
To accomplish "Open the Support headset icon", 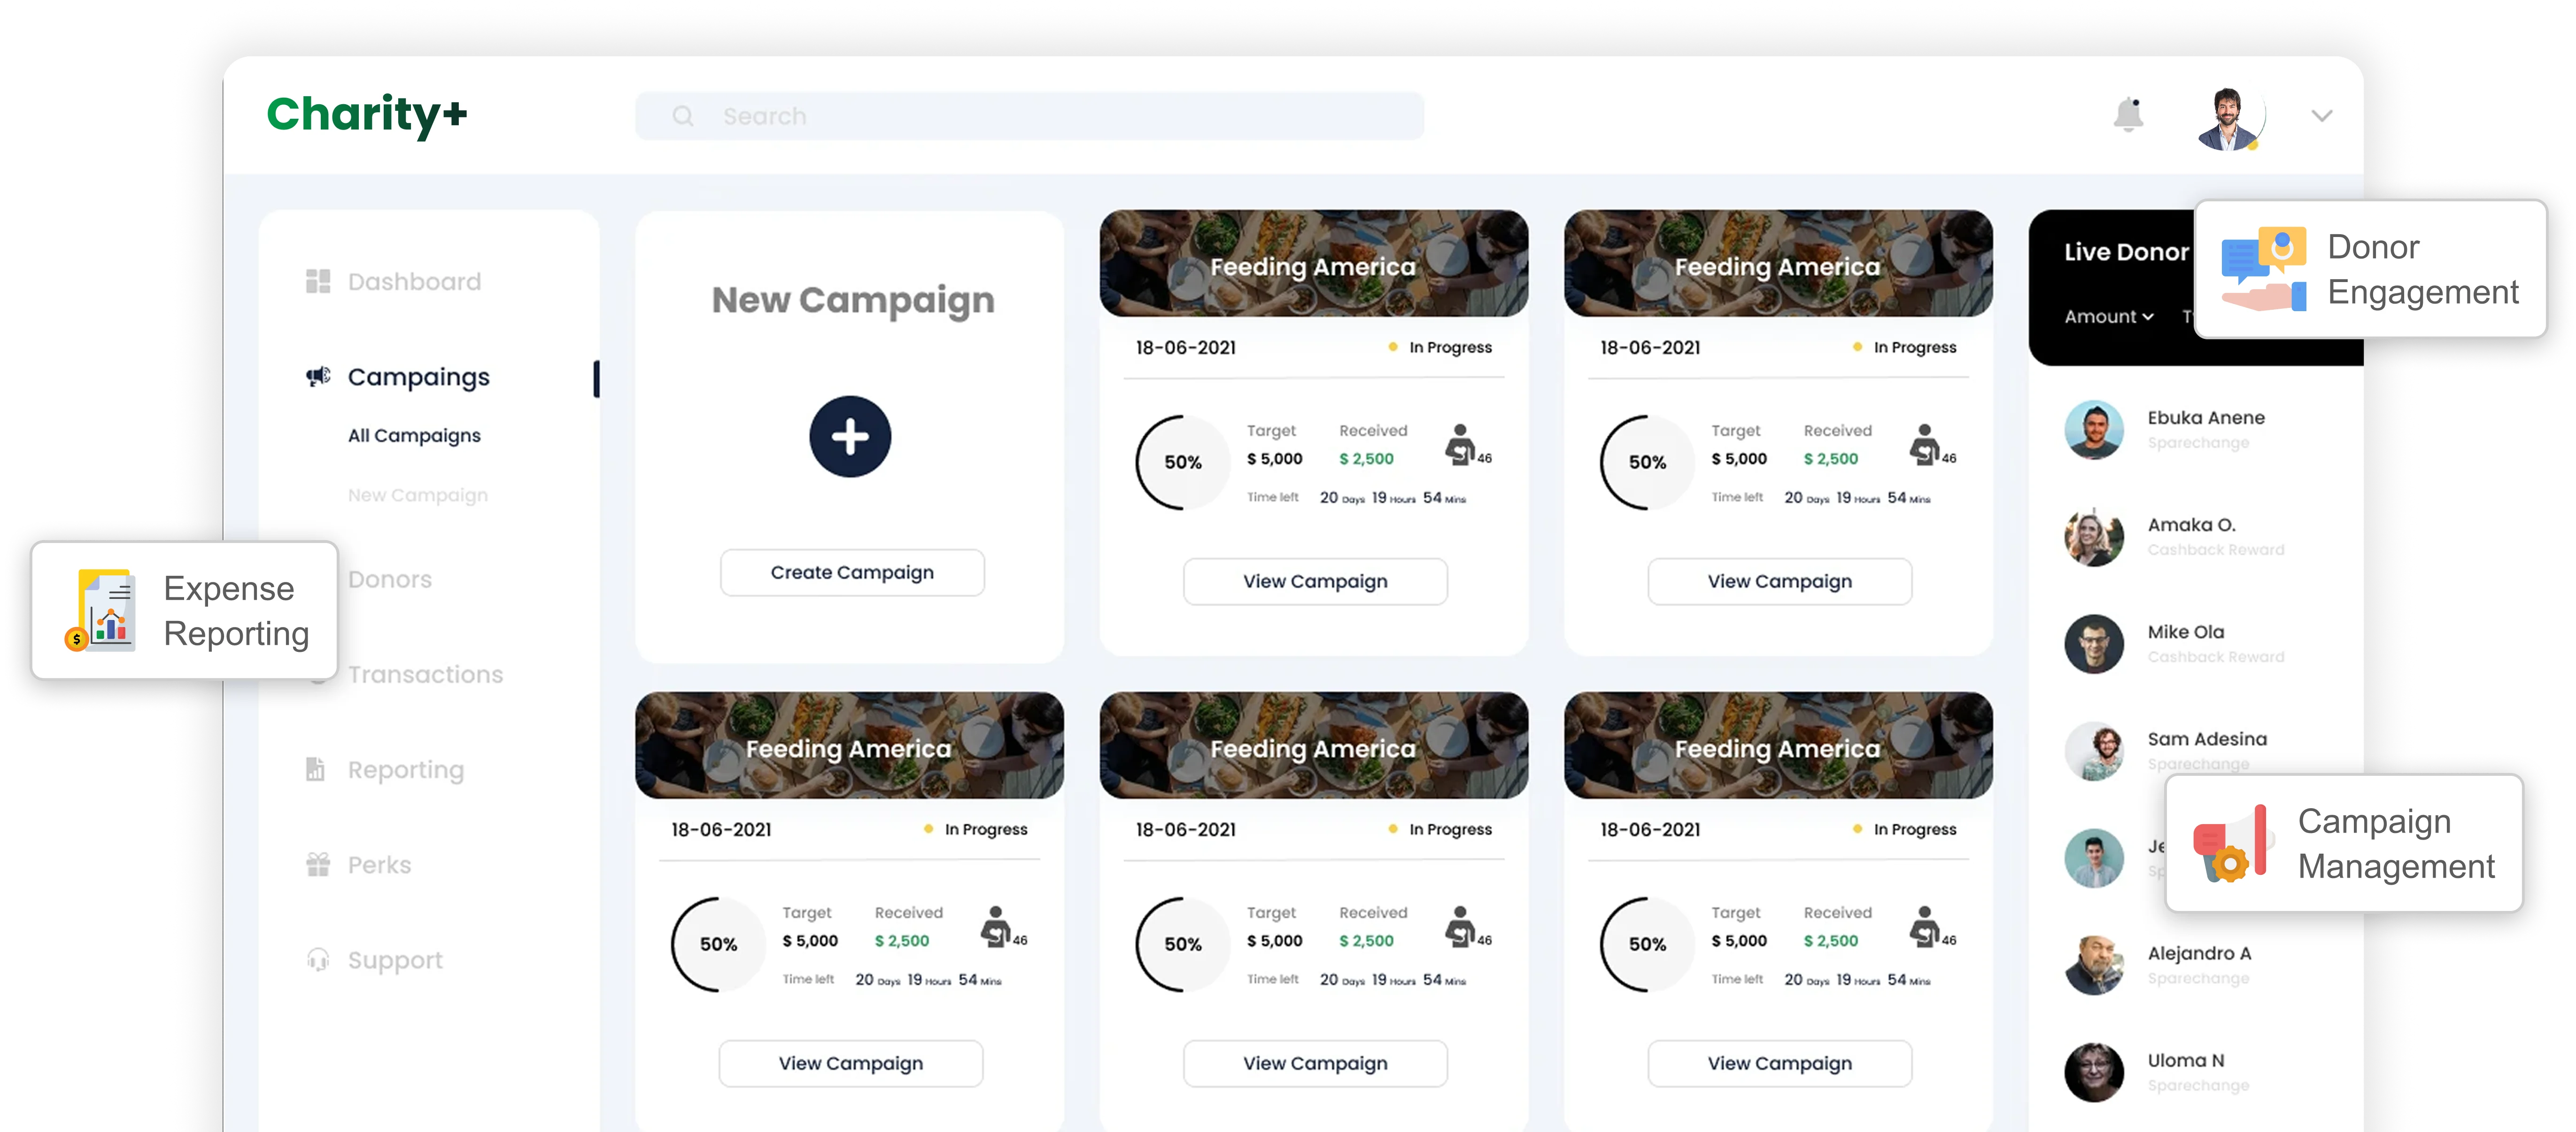I will (x=318, y=960).
